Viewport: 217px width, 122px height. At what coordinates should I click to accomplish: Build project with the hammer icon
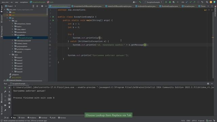[x=140, y=2]
